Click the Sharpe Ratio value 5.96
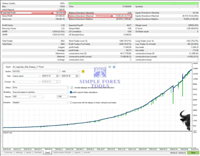 (129, 29)
